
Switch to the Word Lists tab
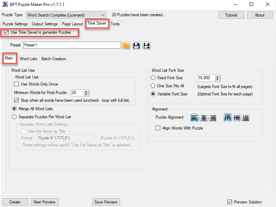28,59
